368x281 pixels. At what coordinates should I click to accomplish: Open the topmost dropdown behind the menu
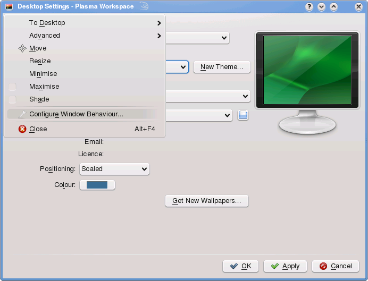pyautogui.click(x=197, y=38)
